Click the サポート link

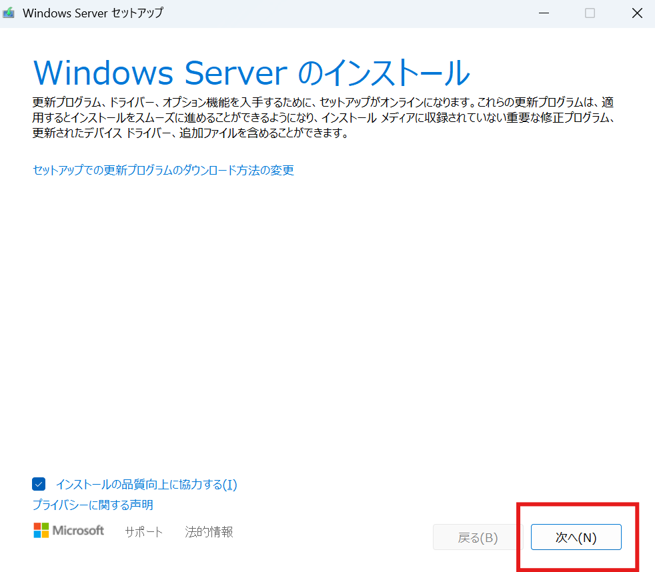pyautogui.click(x=143, y=531)
